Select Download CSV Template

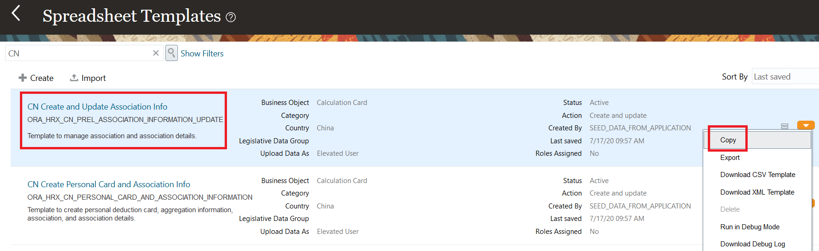[757, 175]
